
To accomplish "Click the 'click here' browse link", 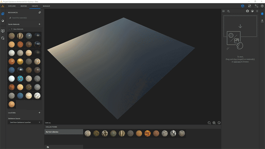I will 237,62.
